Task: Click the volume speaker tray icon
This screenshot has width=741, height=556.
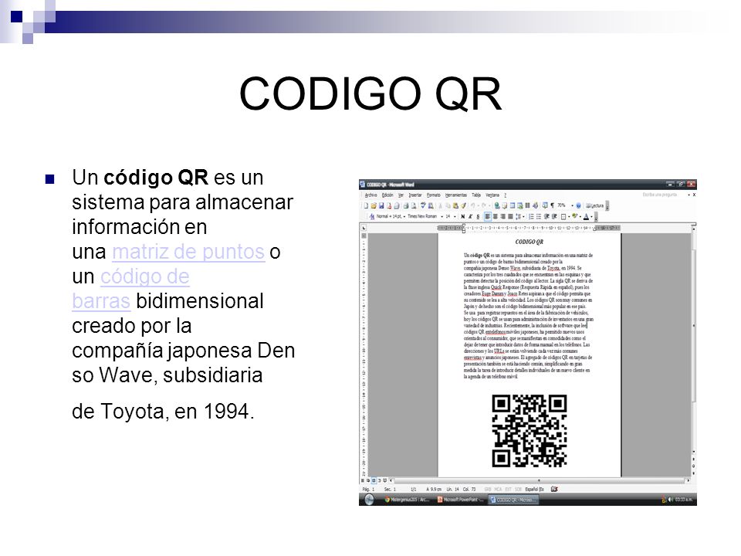Action: pyautogui.click(x=671, y=500)
